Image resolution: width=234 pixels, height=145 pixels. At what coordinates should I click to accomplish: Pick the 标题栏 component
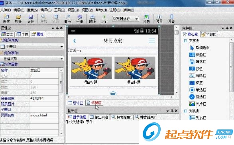click(198, 55)
